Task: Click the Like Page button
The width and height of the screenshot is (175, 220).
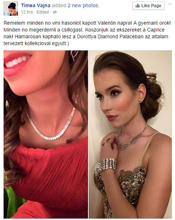Action: (x=148, y=6)
